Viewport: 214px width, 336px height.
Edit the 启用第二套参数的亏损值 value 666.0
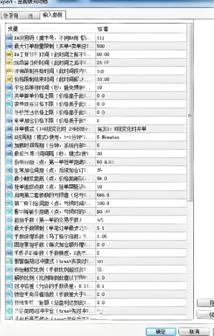103,195
